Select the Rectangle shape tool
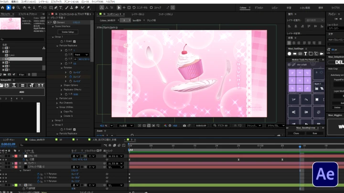Screen dimensions: 344x193 coord(51,8)
